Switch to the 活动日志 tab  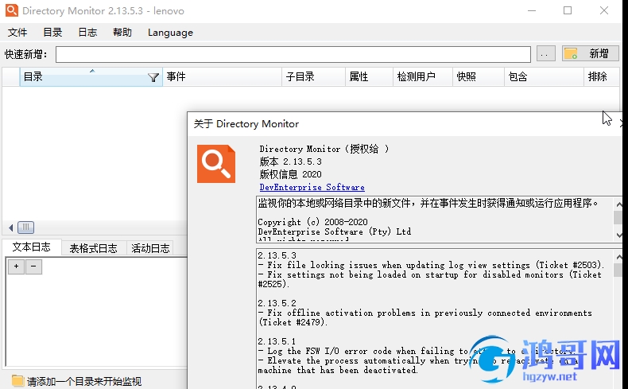(150, 248)
